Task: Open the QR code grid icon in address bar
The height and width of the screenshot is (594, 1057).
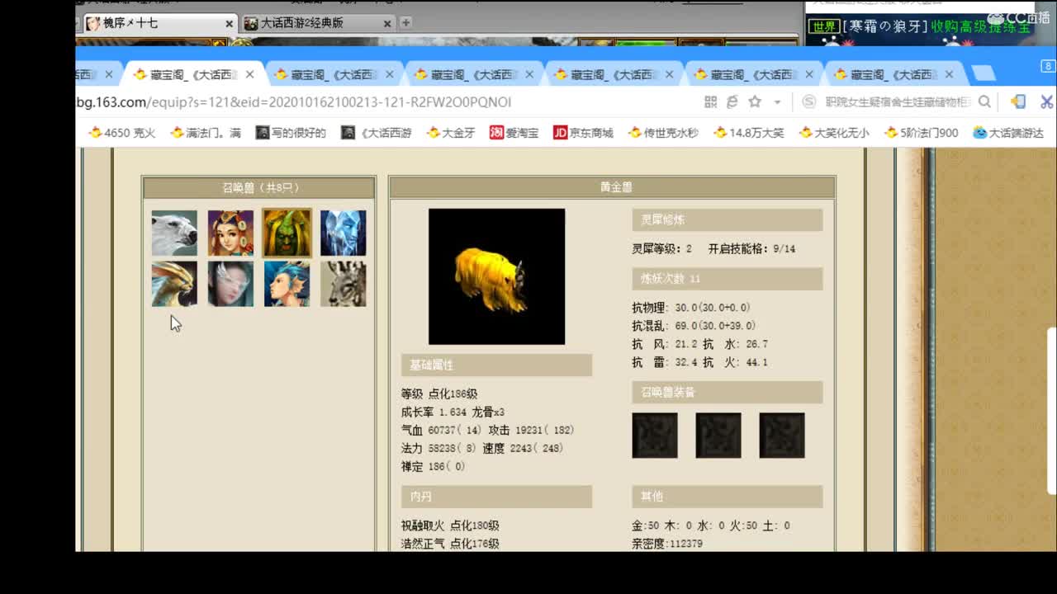Action: point(710,102)
